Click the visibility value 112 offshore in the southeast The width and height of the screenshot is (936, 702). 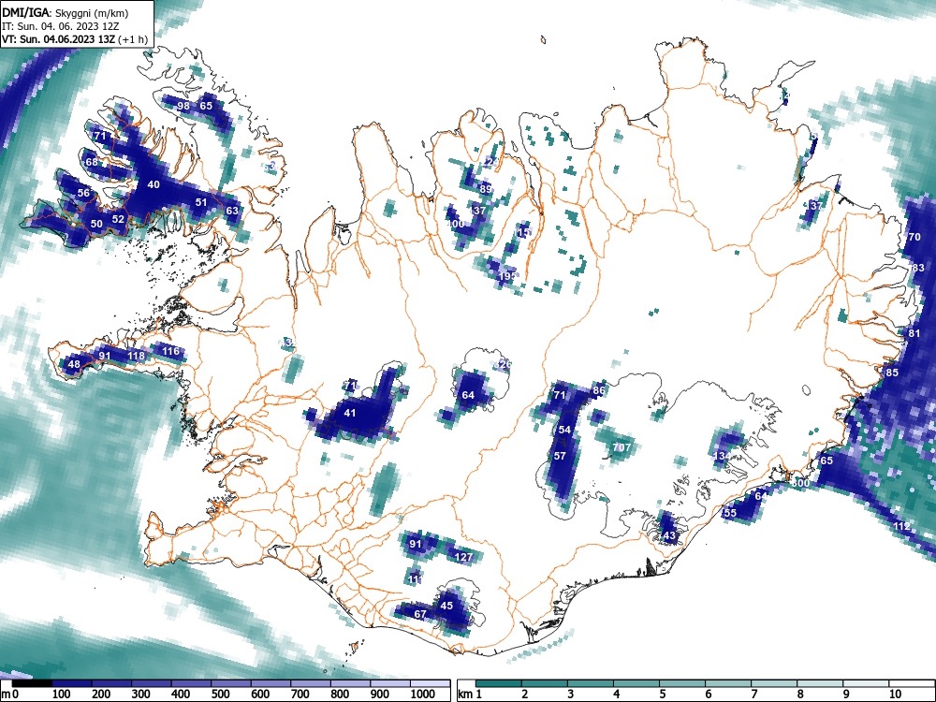point(902,526)
